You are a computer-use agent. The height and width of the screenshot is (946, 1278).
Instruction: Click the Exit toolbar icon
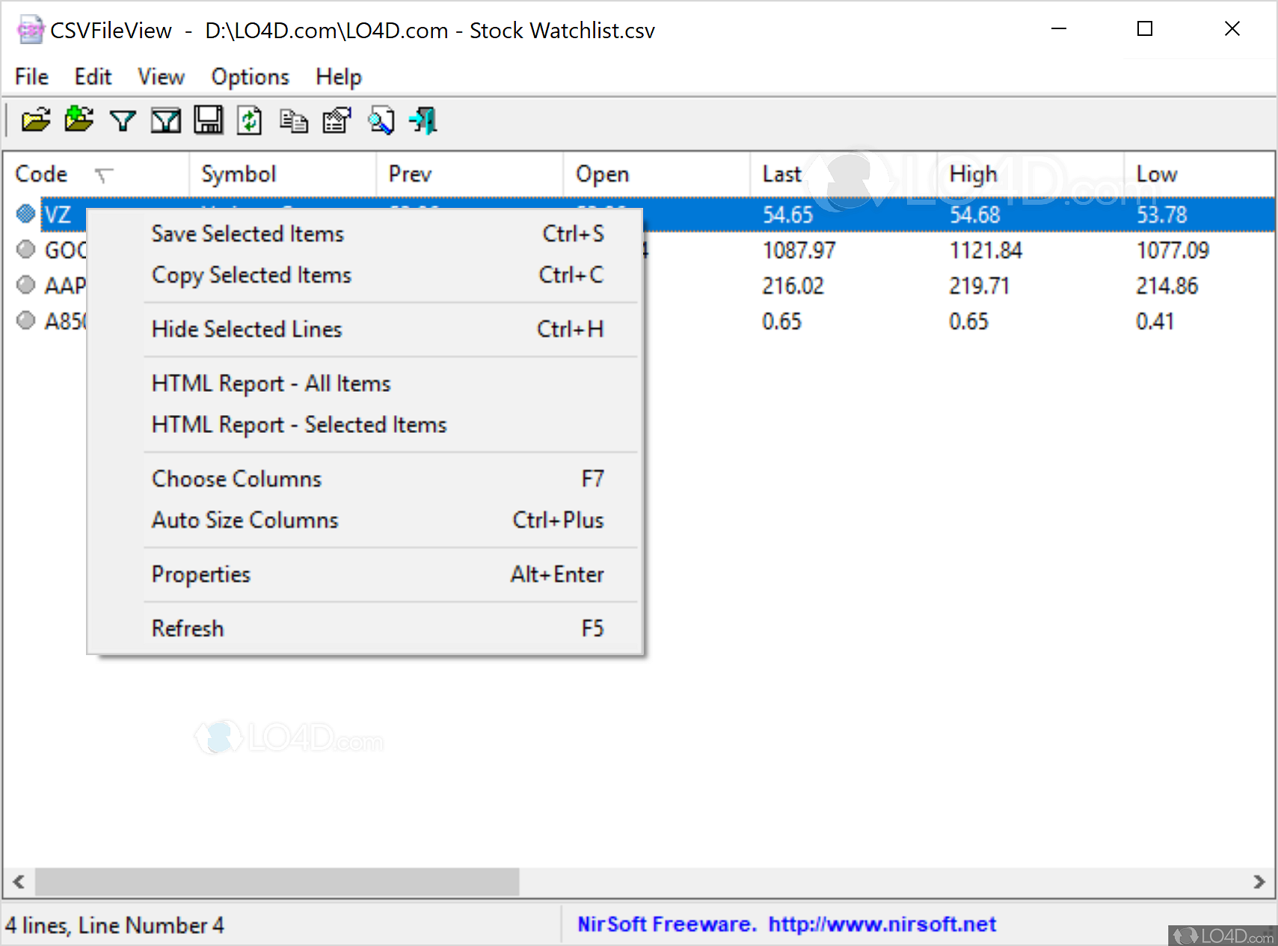[x=423, y=120]
